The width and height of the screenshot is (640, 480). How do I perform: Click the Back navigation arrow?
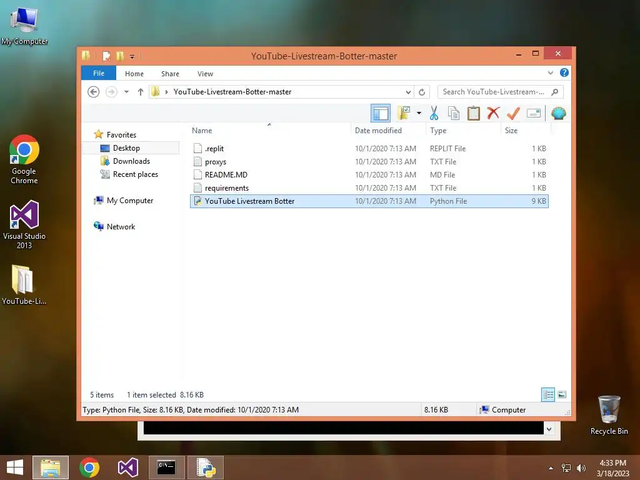[x=94, y=92]
